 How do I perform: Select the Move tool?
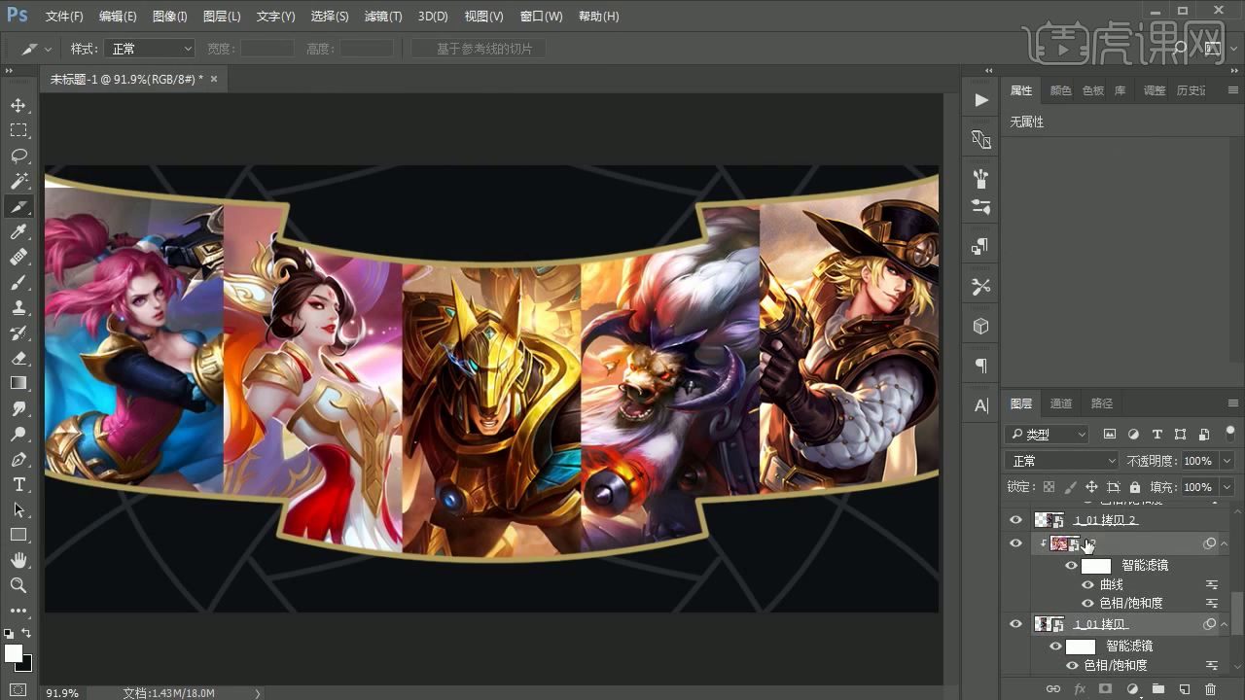pyautogui.click(x=18, y=105)
